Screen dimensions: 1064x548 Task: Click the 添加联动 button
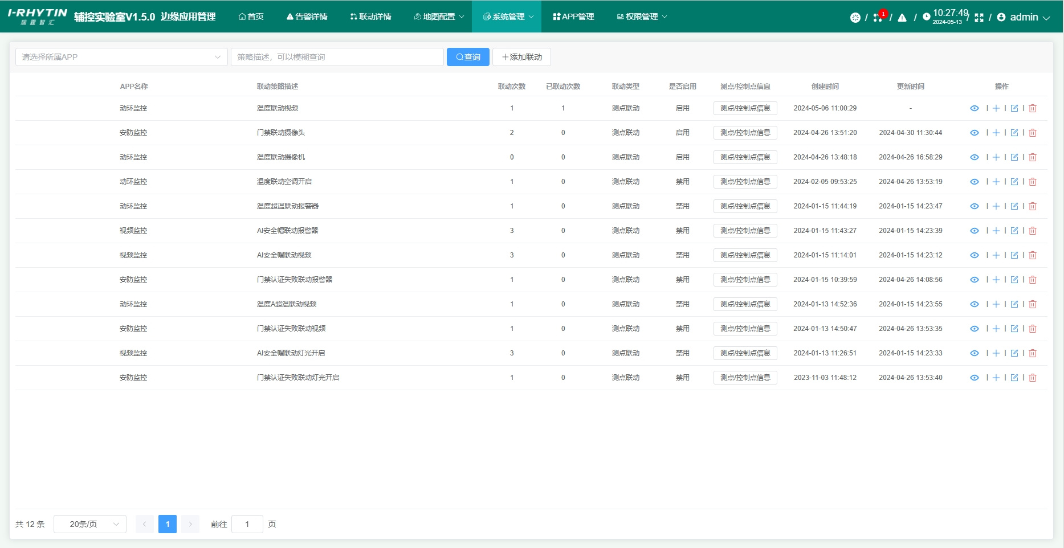tap(521, 57)
